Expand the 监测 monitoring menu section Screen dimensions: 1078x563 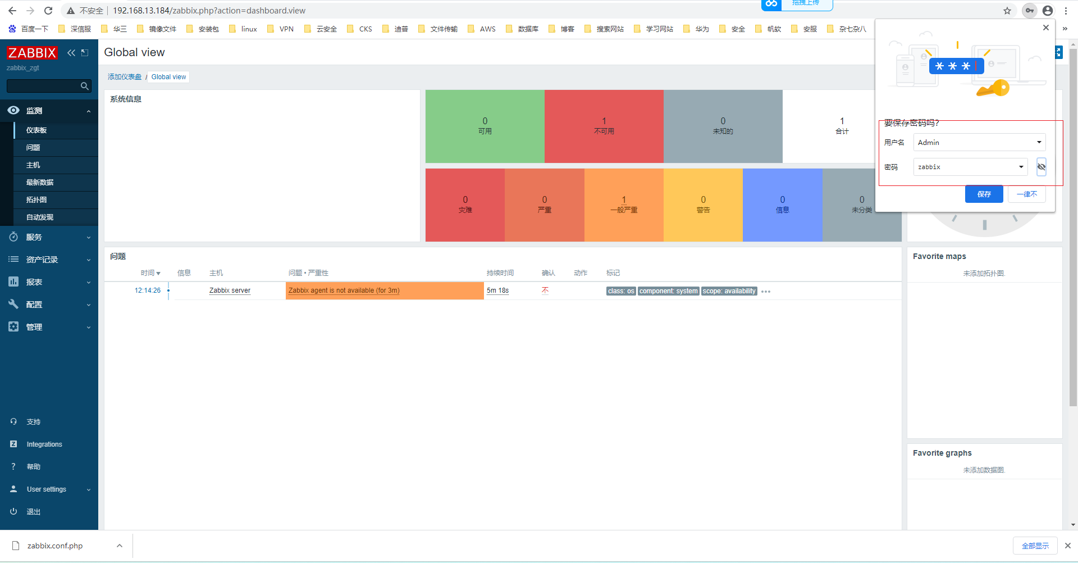[x=49, y=111]
